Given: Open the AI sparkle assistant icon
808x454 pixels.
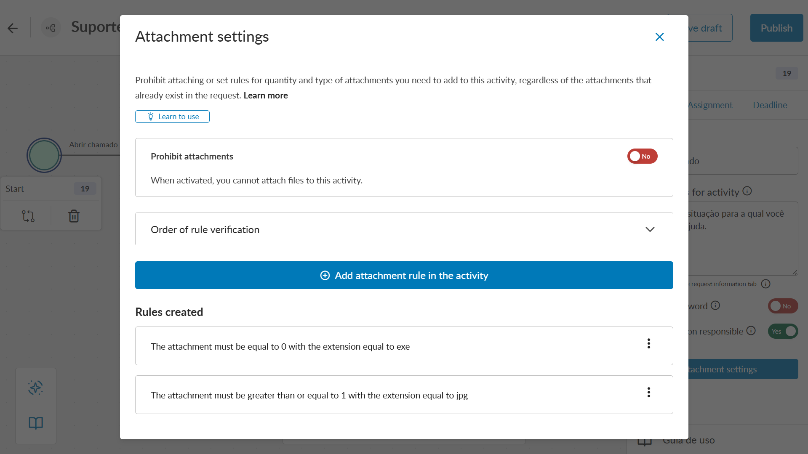Looking at the screenshot, I should (36, 387).
